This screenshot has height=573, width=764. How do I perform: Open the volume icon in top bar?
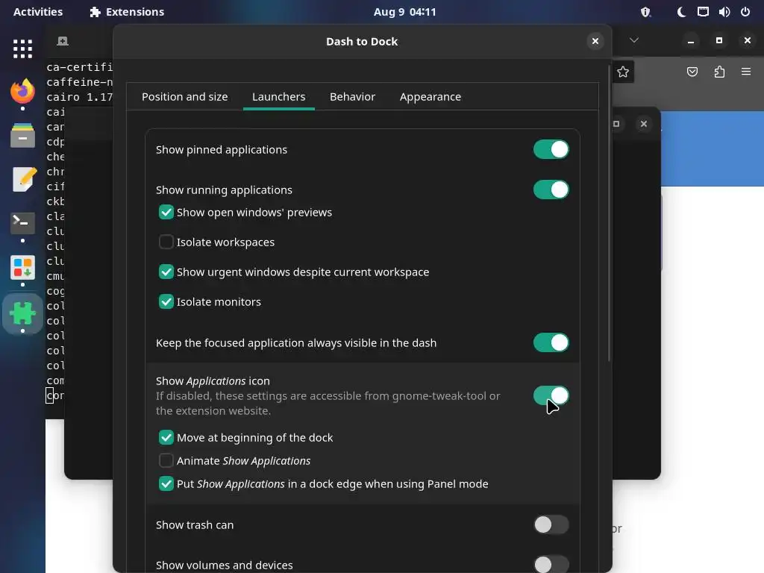coord(724,12)
